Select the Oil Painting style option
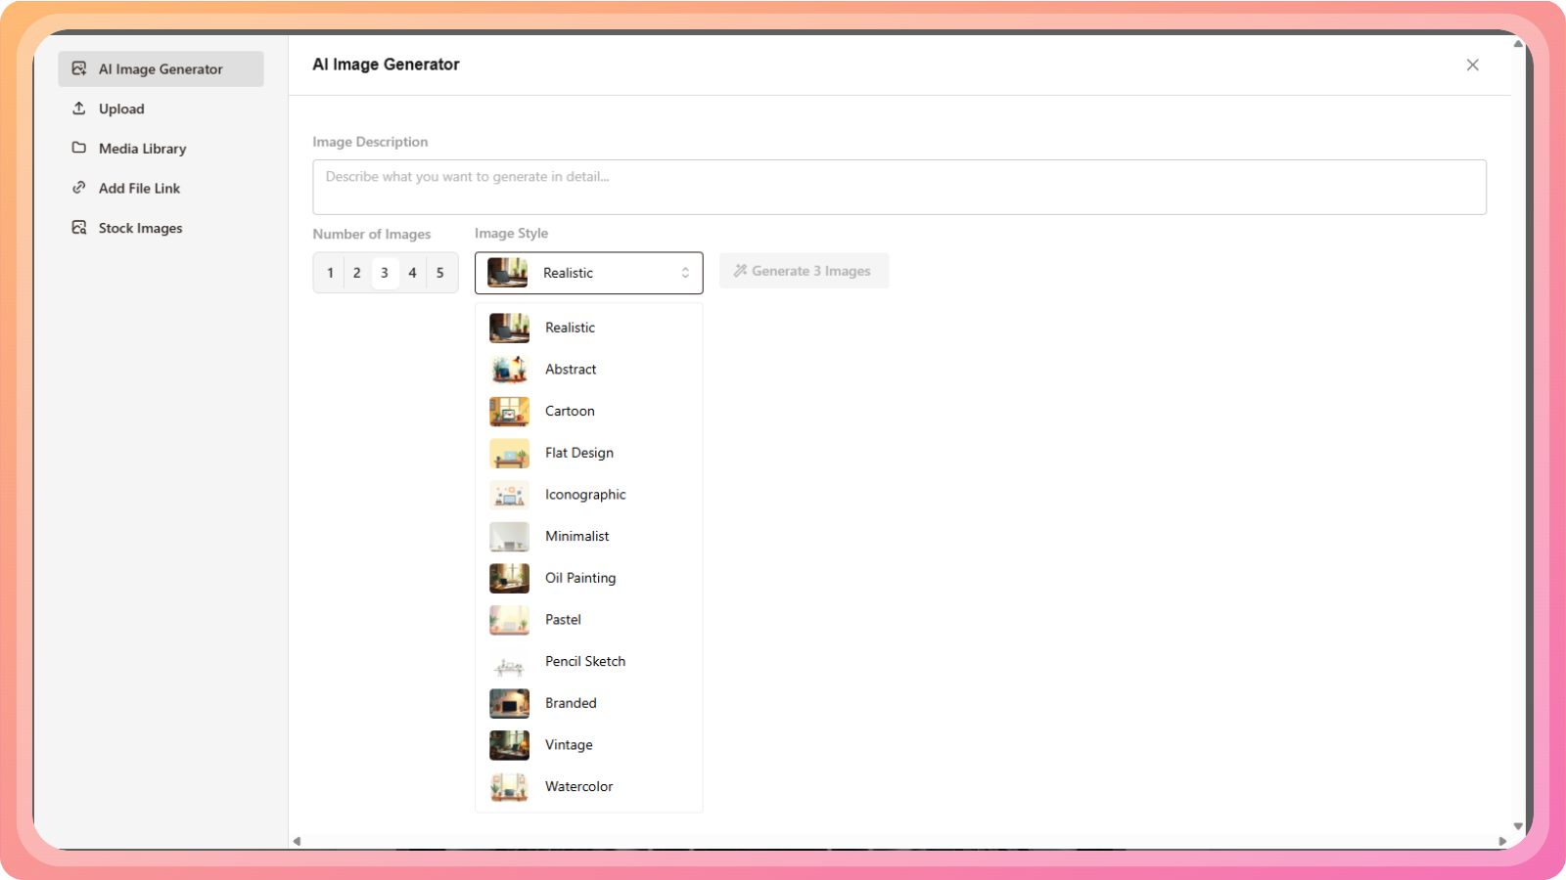The width and height of the screenshot is (1566, 880). pyautogui.click(x=580, y=578)
